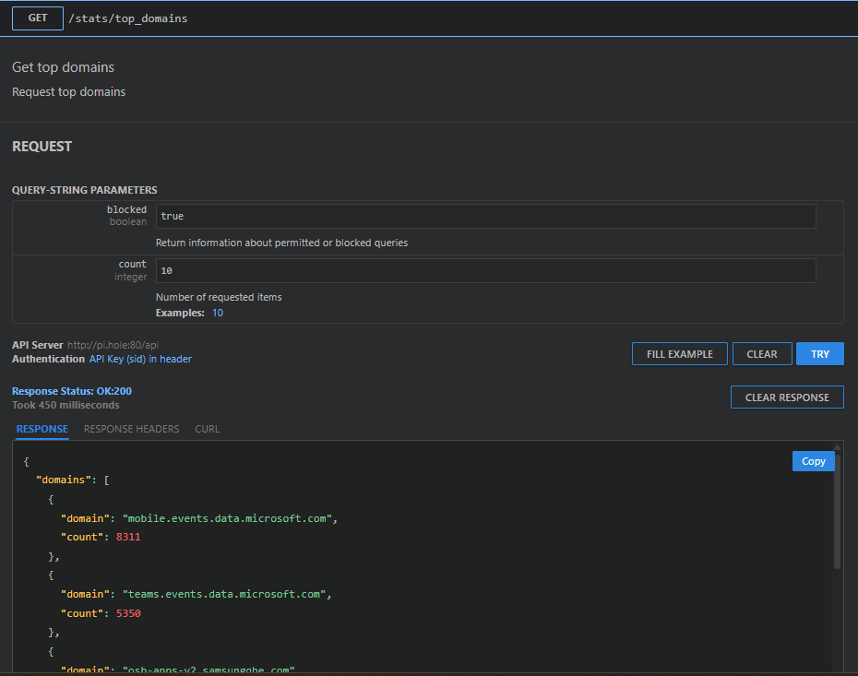The width and height of the screenshot is (858, 676).
Task: Open the API Key (sid) in header link
Action: point(140,359)
